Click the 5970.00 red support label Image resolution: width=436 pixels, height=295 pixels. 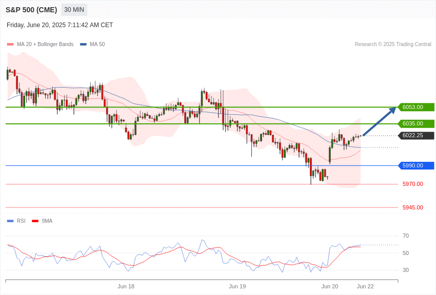pyautogui.click(x=412, y=184)
